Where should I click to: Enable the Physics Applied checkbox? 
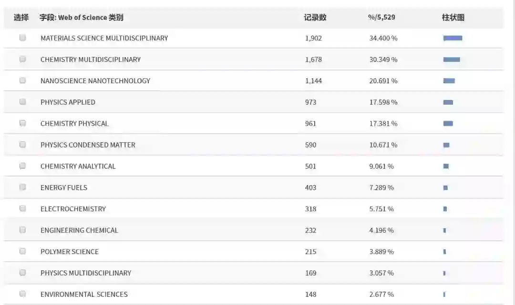tap(22, 101)
